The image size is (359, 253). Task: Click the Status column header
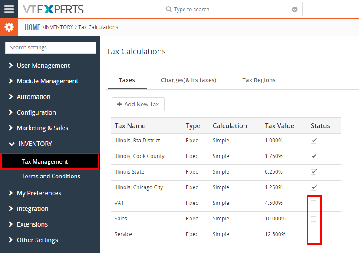point(320,125)
